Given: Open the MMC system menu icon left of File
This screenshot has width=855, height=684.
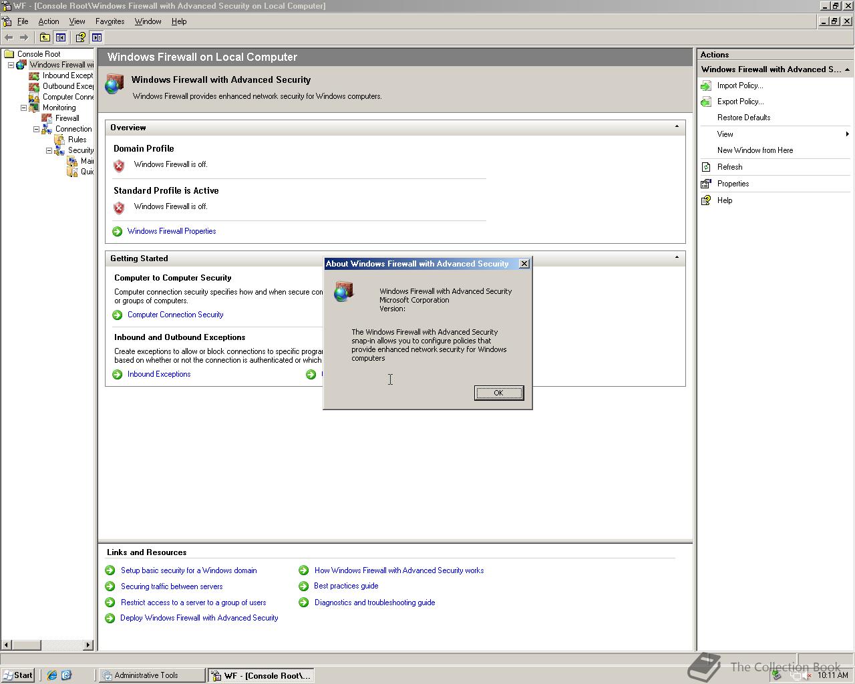Looking at the screenshot, I should (7, 21).
